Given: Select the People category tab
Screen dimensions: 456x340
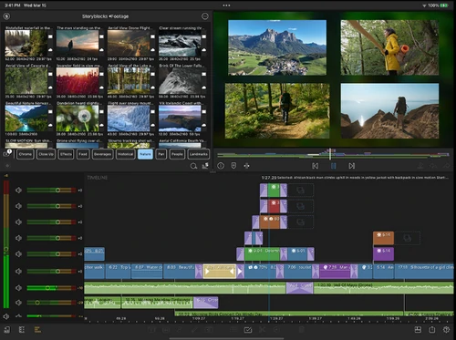Looking at the screenshot, I should (177, 154).
